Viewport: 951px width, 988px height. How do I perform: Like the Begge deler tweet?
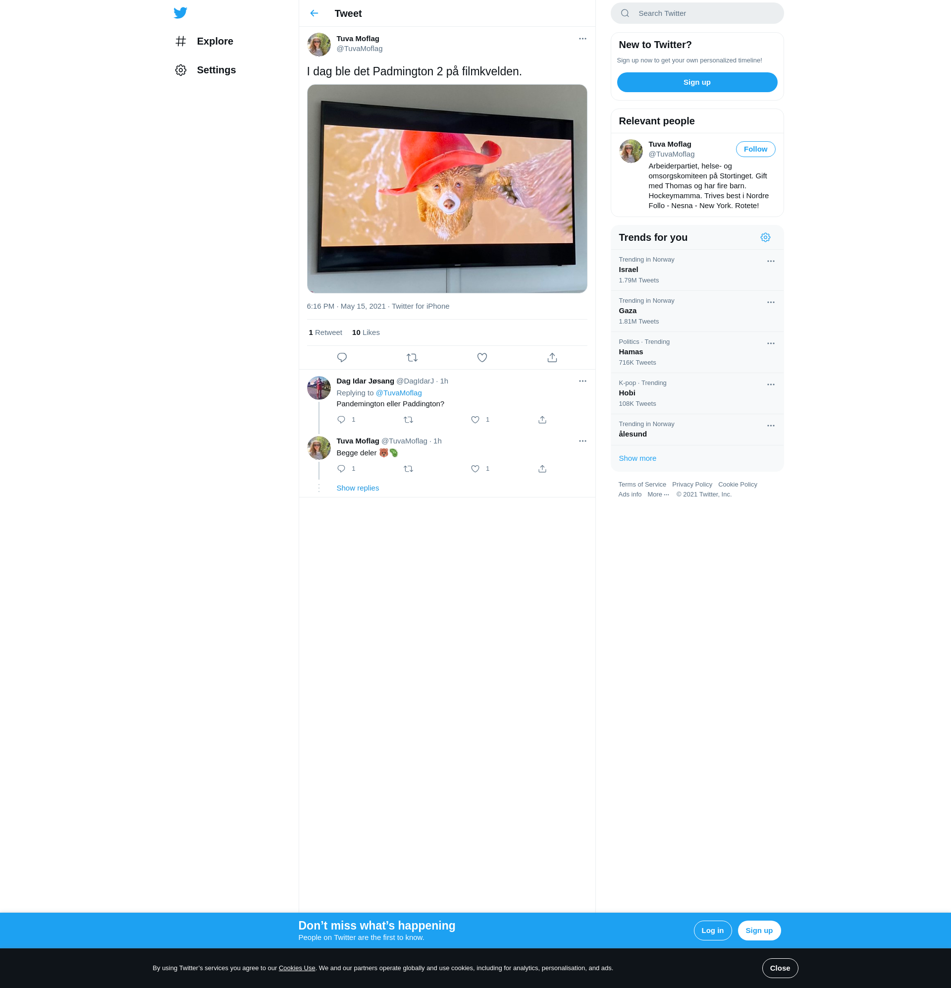point(475,469)
